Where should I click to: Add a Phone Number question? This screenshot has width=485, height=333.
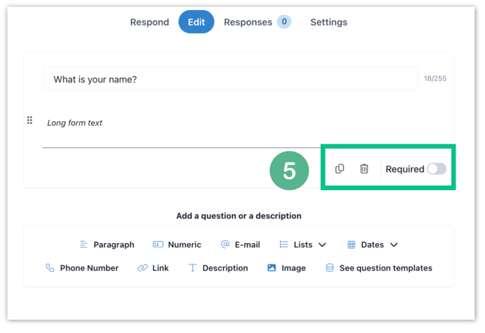pyautogui.click(x=82, y=268)
